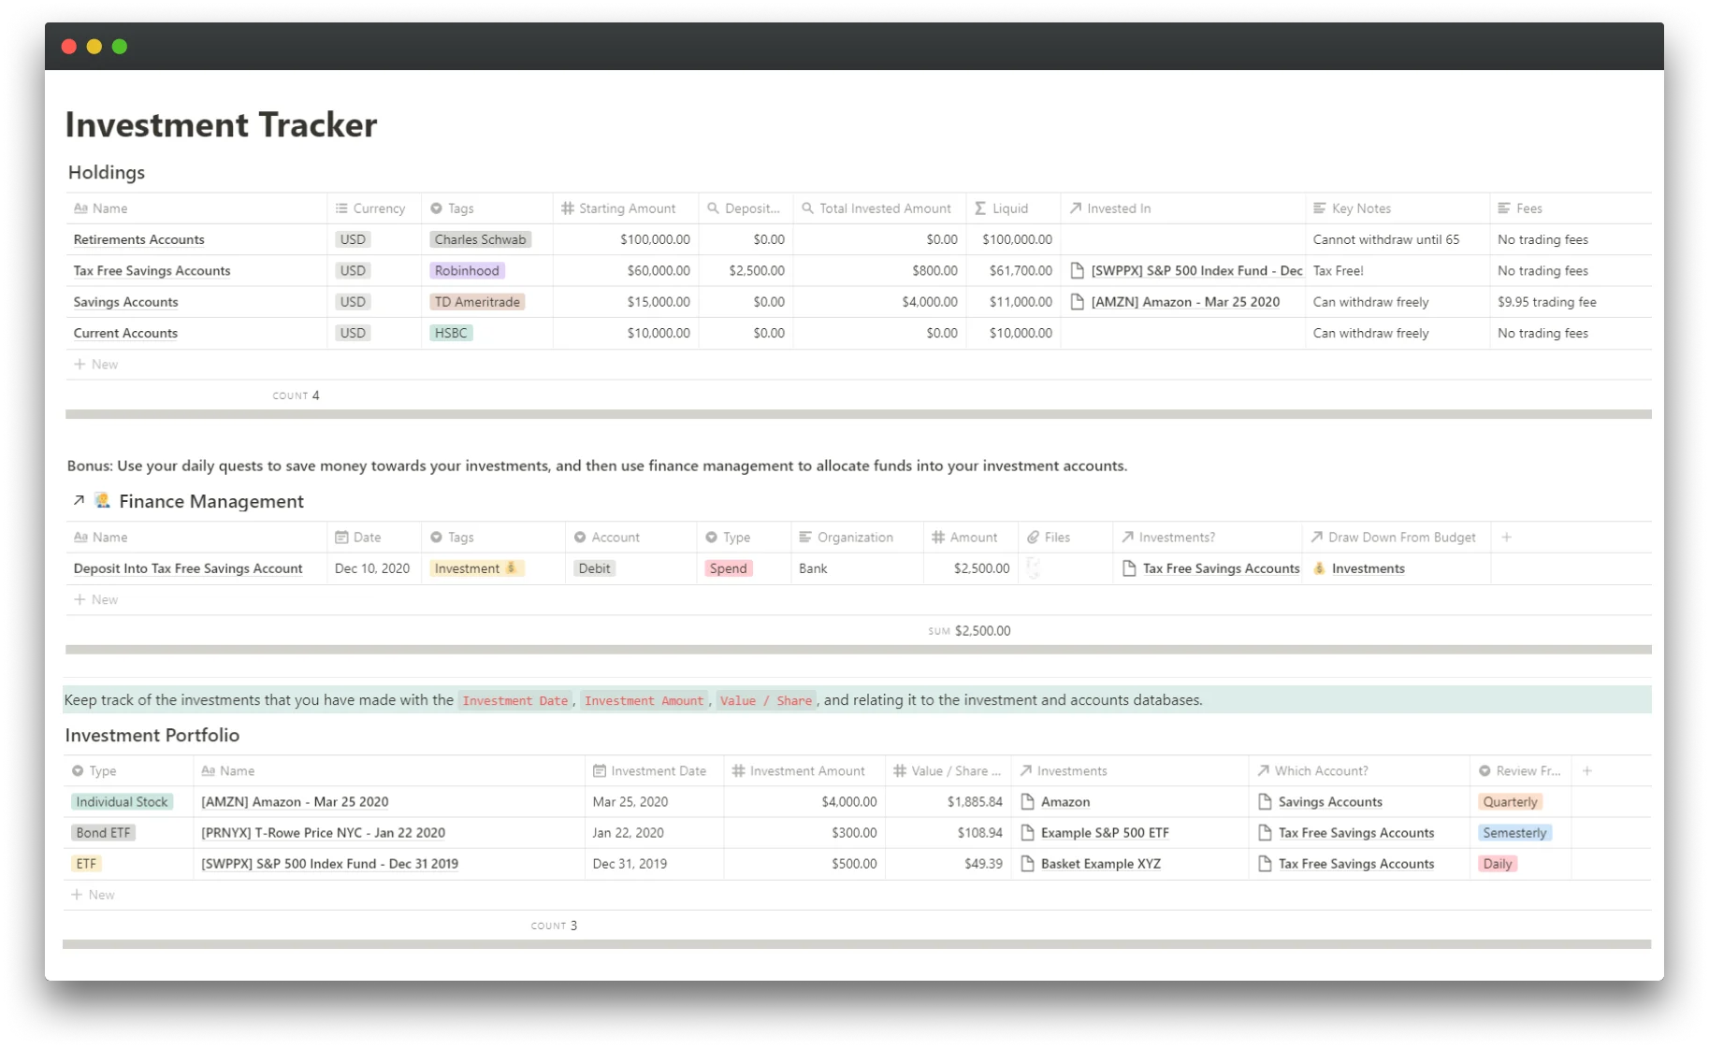Open Deposit Into Tax Free Savings Account entry
The width and height of the screenshot is (1709, 1048).
pyautogui.click(x=188, y=568)
